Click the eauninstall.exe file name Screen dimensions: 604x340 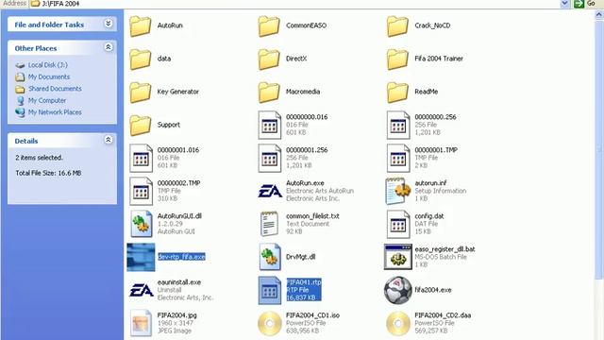[x=179, y=282]
